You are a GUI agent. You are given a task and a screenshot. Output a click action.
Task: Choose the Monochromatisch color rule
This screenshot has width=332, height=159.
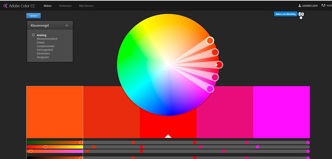click(x=47, y=39)
